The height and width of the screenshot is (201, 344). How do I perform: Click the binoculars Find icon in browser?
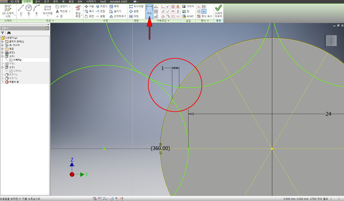coord(9,33)
